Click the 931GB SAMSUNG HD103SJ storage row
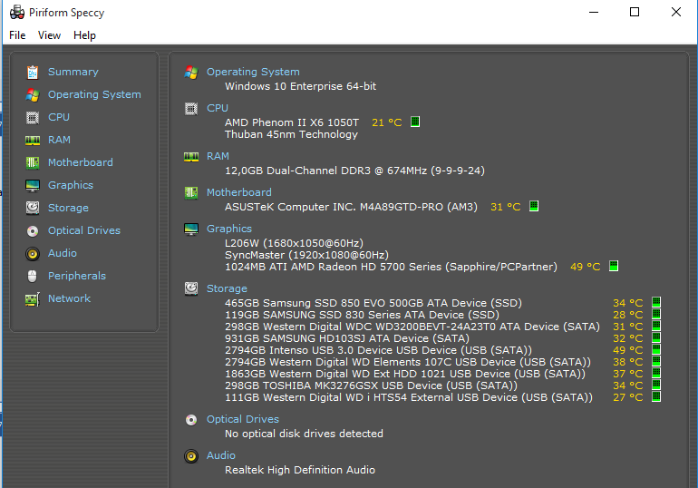Viewport: 698px width, 488px height. click(347, 338)
